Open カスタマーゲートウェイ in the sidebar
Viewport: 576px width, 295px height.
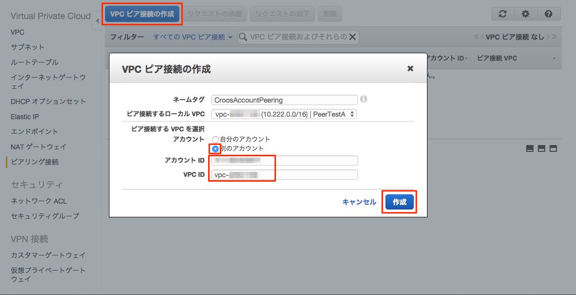coord(48,255)
